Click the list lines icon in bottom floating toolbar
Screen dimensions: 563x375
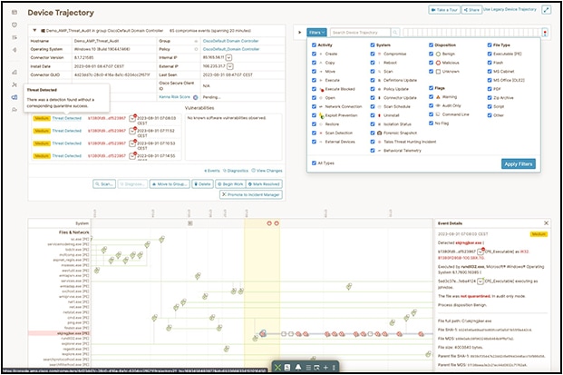pos(308,368)
